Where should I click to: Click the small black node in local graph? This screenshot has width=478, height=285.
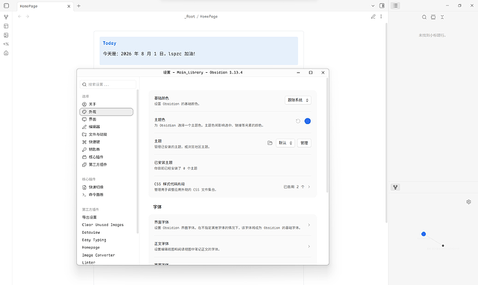[x=443, y=245]
